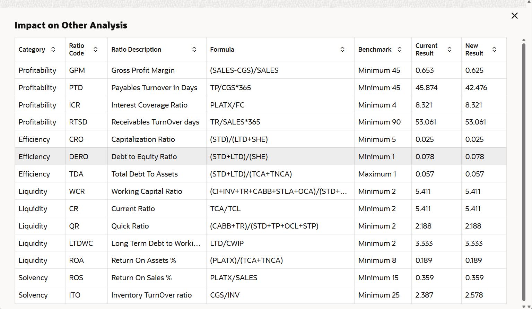Click the RTSD ratio code
532x309 pixels.
point(78,122)
